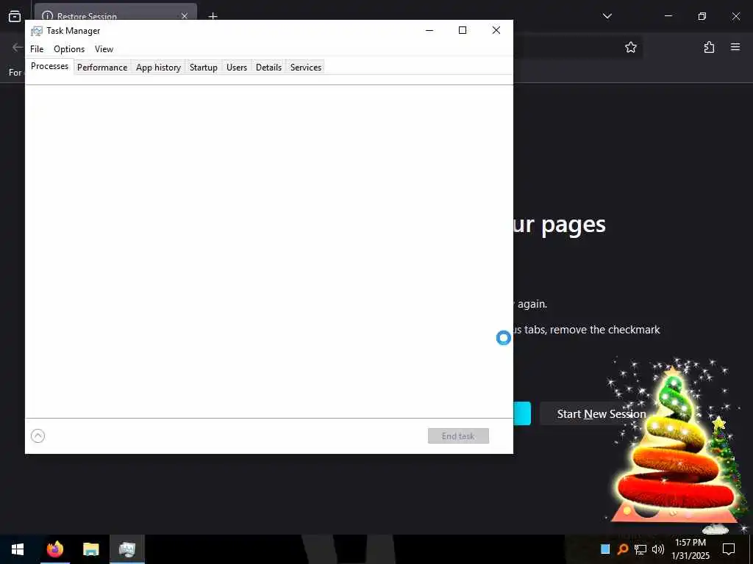Viewport: 753px width, 564px height.
Task: Open Firefox list all tabs chevron
Action: (607, 16)
